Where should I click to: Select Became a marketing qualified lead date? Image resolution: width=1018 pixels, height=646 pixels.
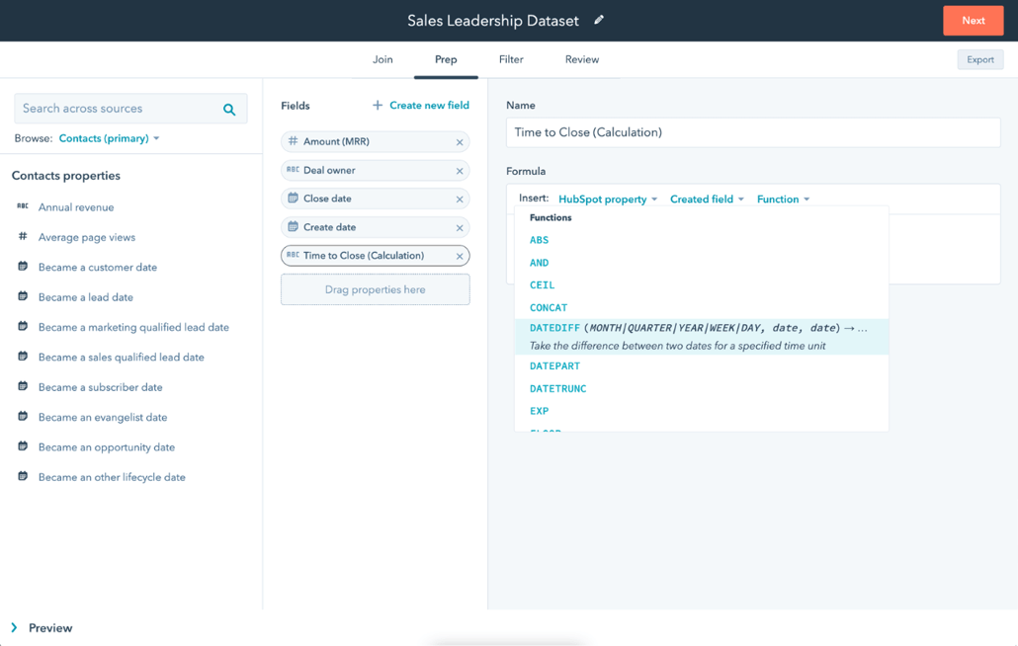(133, 328)
